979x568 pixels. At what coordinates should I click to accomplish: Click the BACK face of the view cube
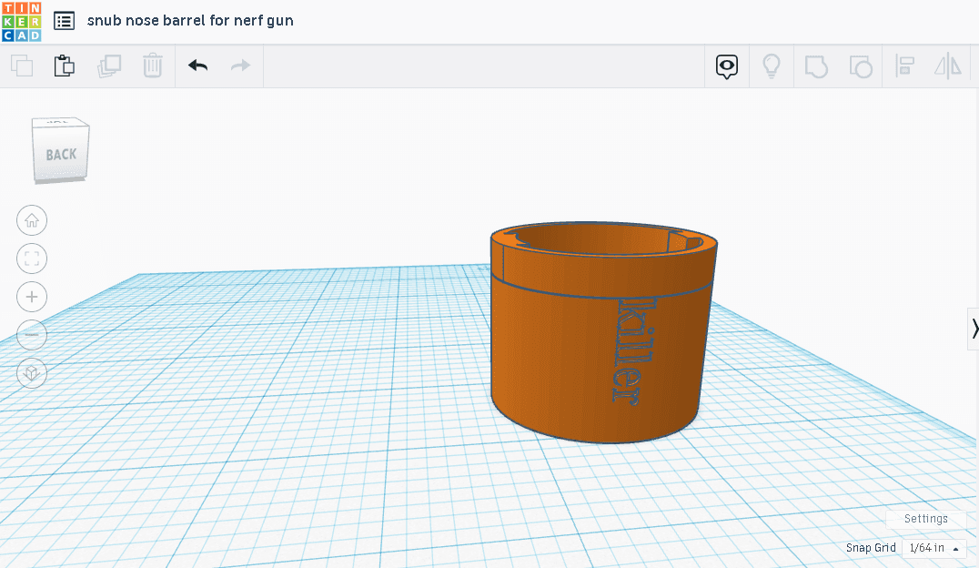point(61,154)
